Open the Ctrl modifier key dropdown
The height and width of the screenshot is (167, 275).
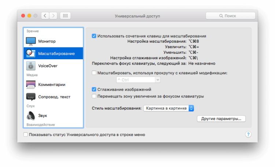138,80
